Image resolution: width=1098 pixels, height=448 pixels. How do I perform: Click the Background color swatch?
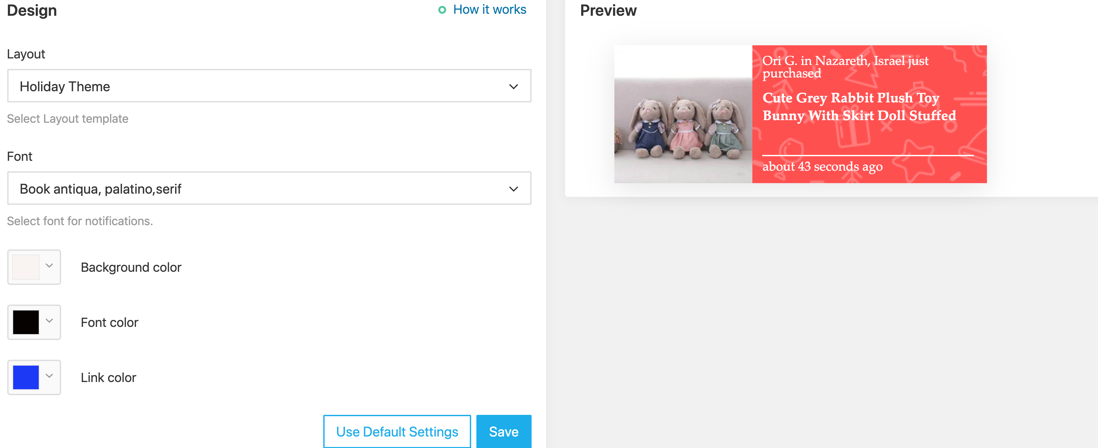point(26,267)
